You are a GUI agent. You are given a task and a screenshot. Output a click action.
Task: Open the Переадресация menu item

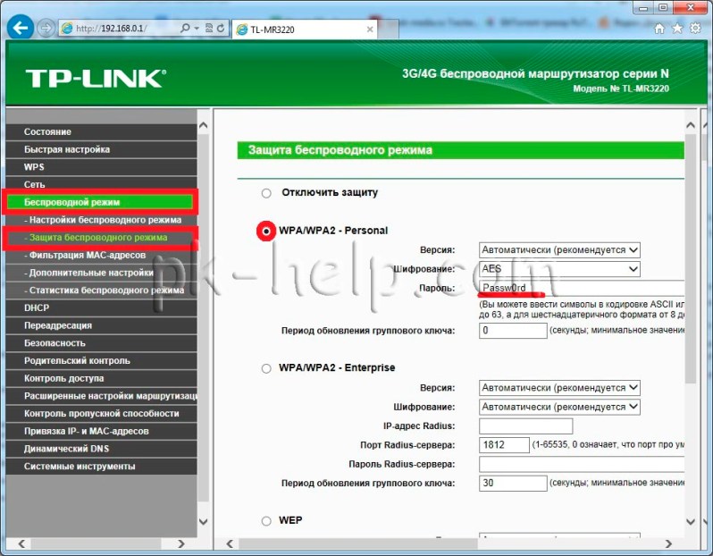(x=101, y=325)
